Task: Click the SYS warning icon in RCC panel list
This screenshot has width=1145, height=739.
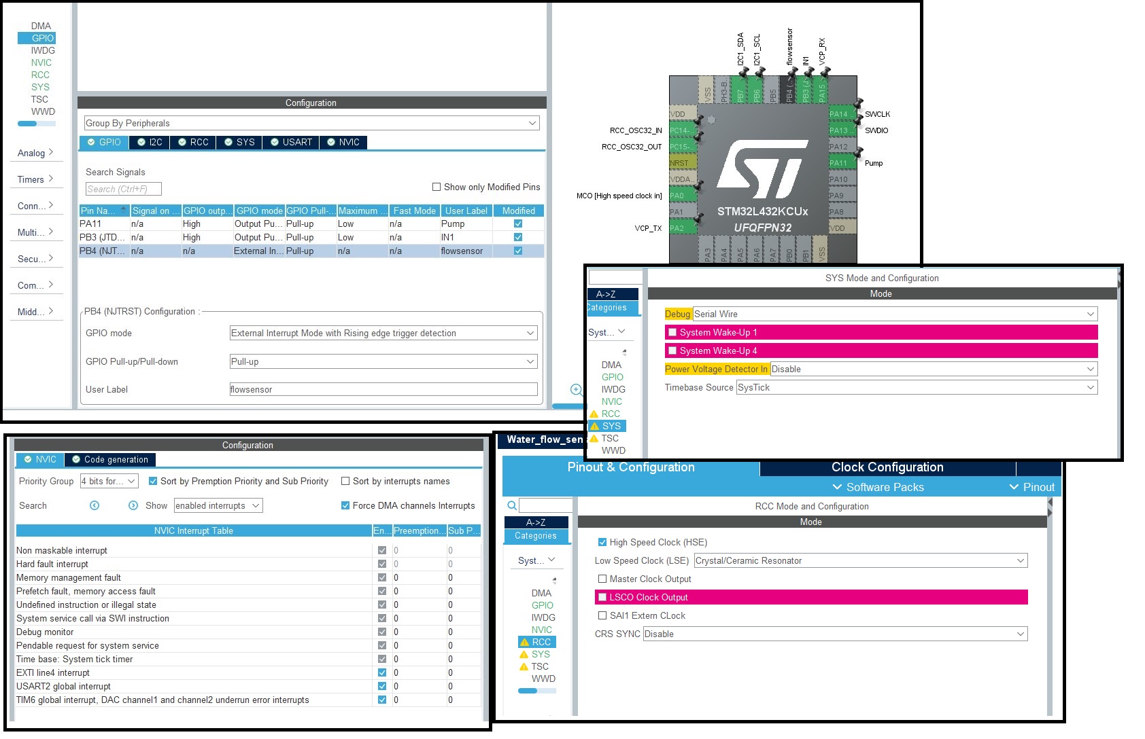Action: [524, 654]
